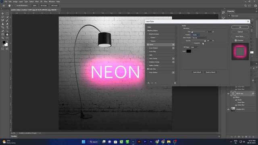
Task: Open the Position dropdown
Action: [x=196, y=35]
